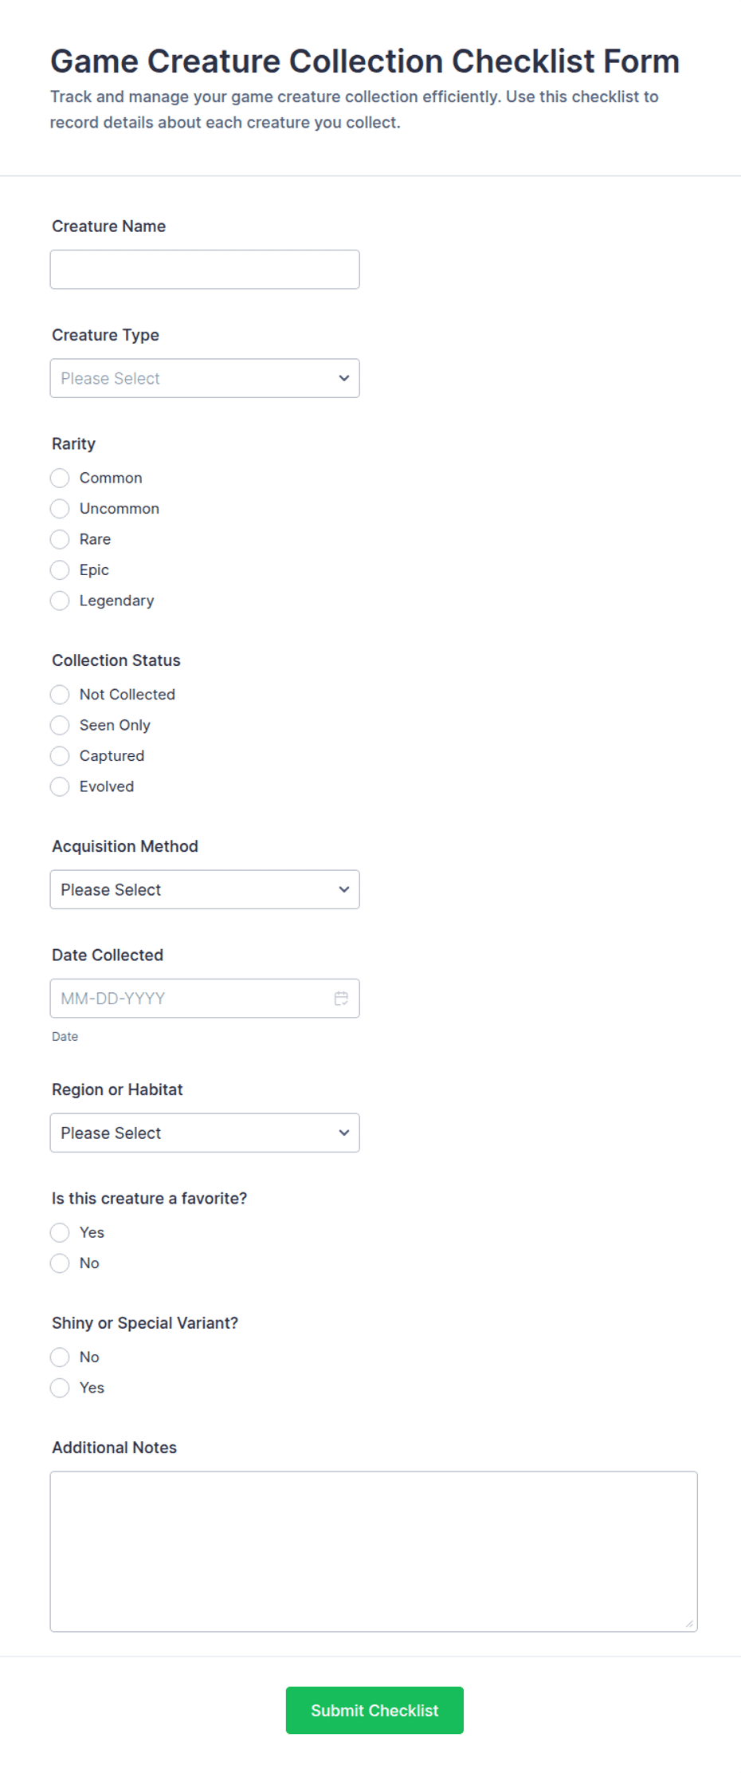Open the calendar icon in Date Collected
The width and height of the screenshot is (741, 1773).
(341, 999)
